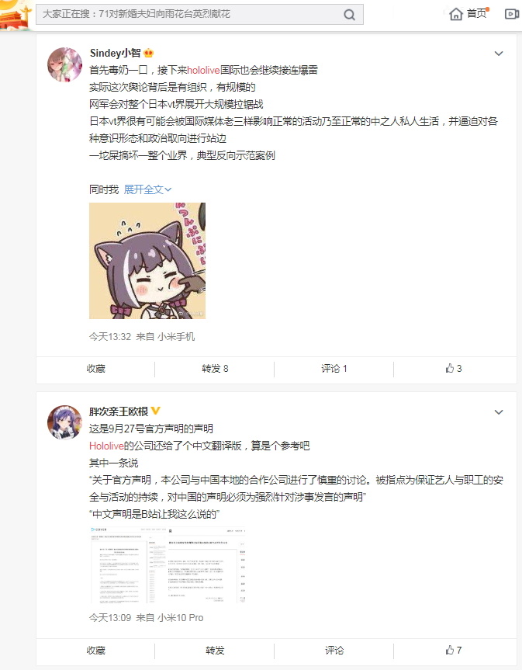Click the Weibo logo at top left

tap(16, 15)
